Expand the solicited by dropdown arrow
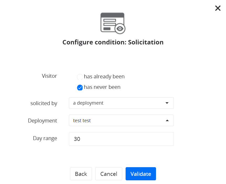 [x=167, y=103]
